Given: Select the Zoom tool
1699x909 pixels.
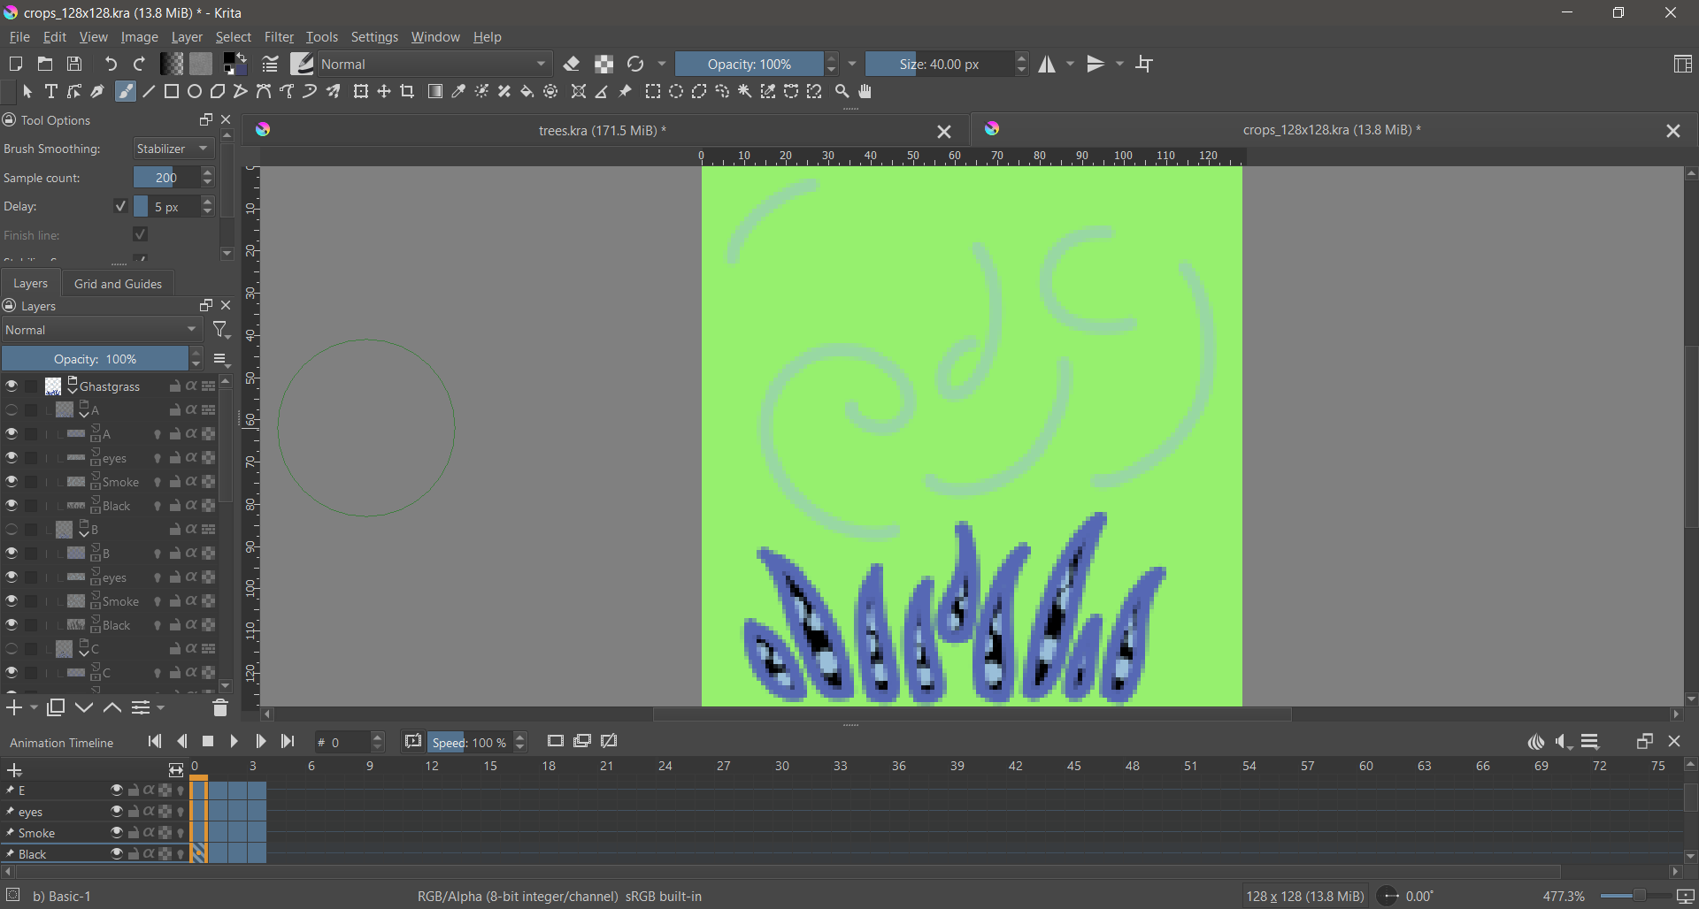Looking at the screenshot, I should [x=842, y=91].
